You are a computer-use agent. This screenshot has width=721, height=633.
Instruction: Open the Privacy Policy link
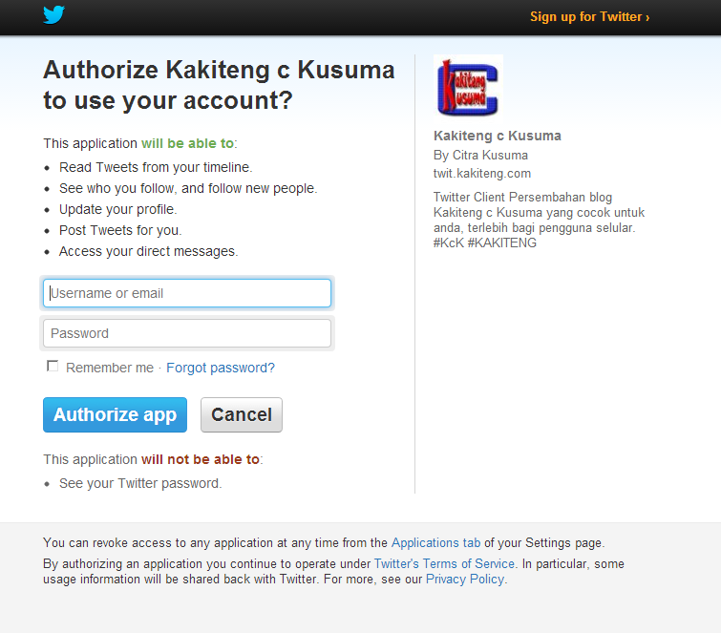[465, 579]
